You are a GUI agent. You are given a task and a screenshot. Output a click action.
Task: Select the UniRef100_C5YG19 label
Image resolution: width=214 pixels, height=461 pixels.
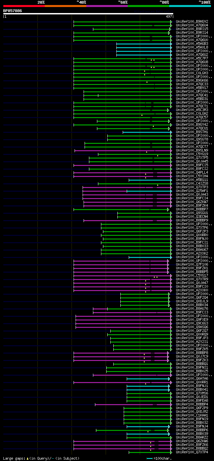click(x=192, y=154)
